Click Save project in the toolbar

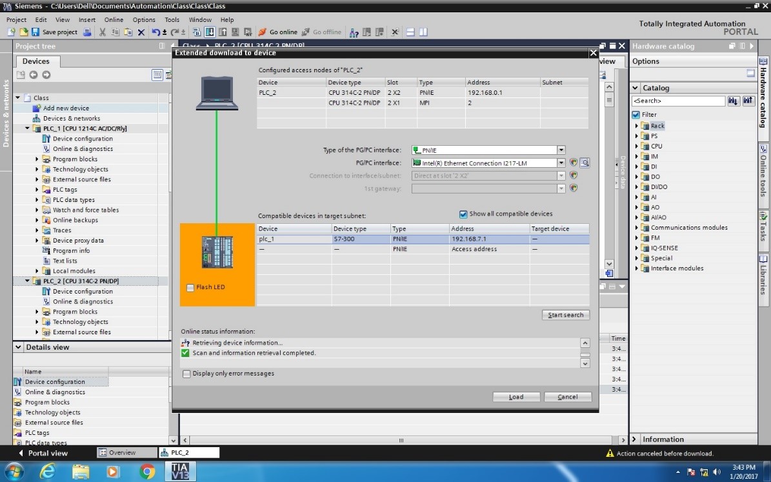click(55, 32)
